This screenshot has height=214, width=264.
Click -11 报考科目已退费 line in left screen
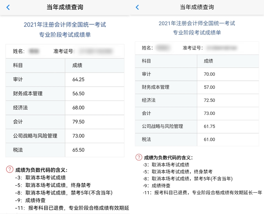[x=72, y=208]
